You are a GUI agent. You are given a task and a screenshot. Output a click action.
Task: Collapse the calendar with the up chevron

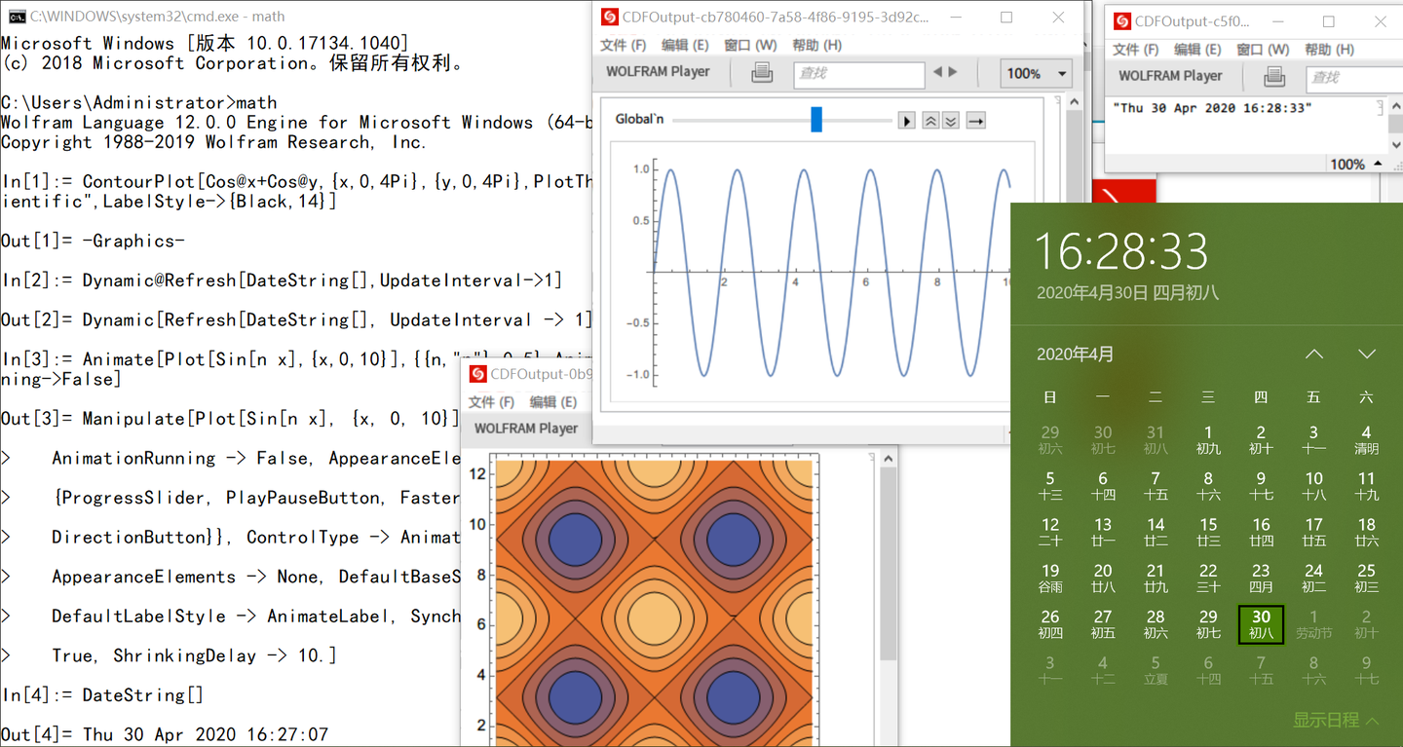click(x=1313, y=355)
